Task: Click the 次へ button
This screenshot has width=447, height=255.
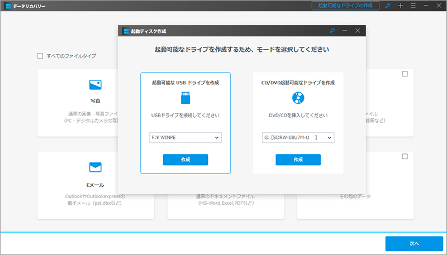Action: pos(413,244)
